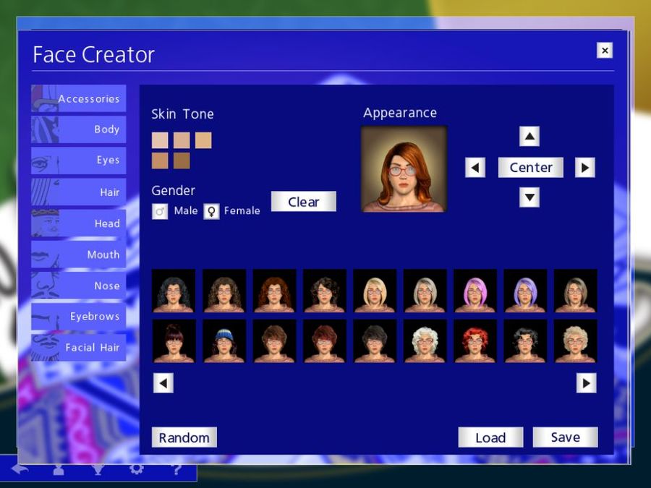The width and height of the screenshot is (651, 488).
Task: Select the Male gender option
Action: 160,211
